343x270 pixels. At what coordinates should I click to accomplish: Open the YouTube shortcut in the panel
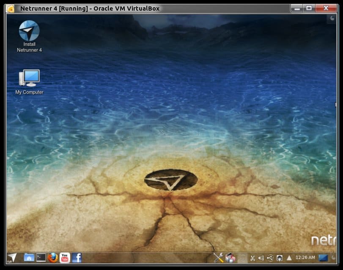point(65,257)
